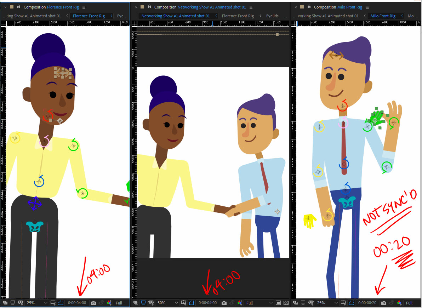
Task: Open grid and guide options in Milo viewer
Action: pos(343,303)
